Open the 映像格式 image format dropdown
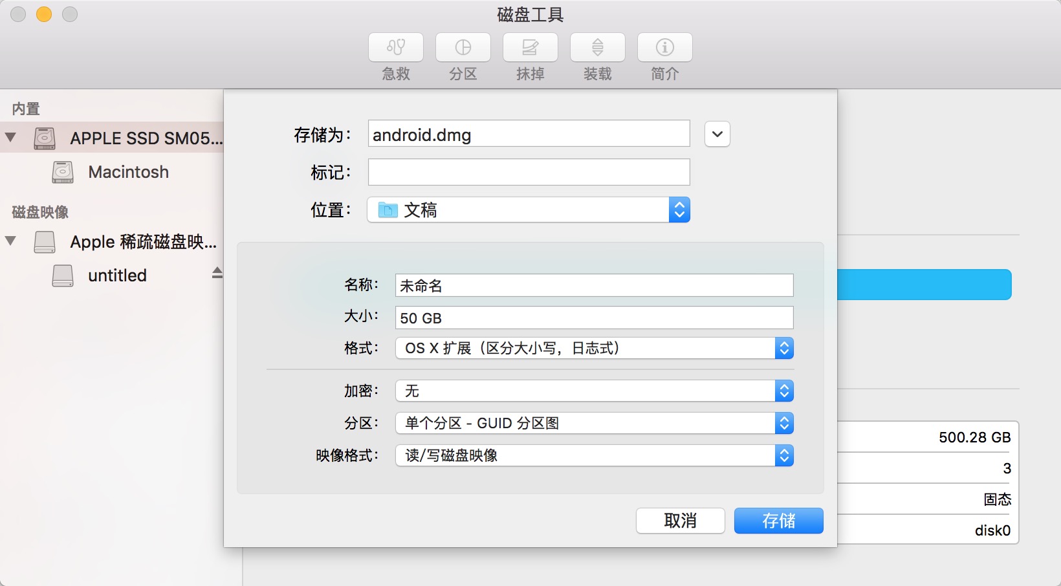Screen dimensions: 1061x586 594,455
